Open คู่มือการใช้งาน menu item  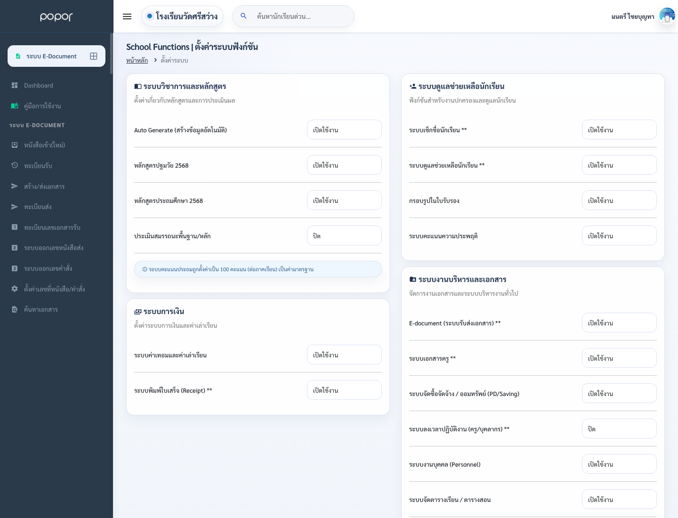click(x=56, y=106)
